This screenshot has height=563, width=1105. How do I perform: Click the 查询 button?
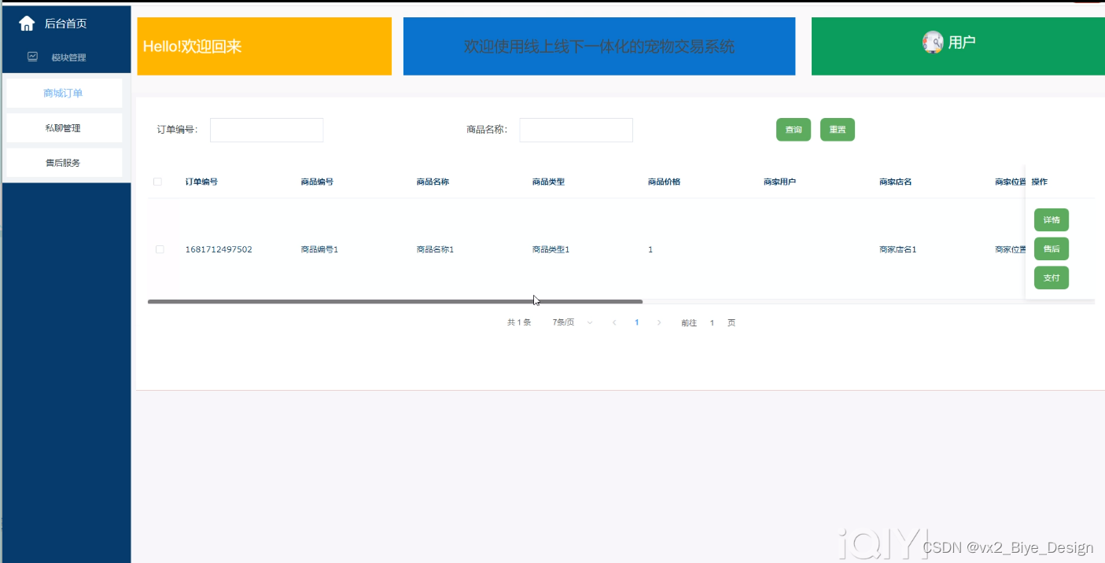794,130
